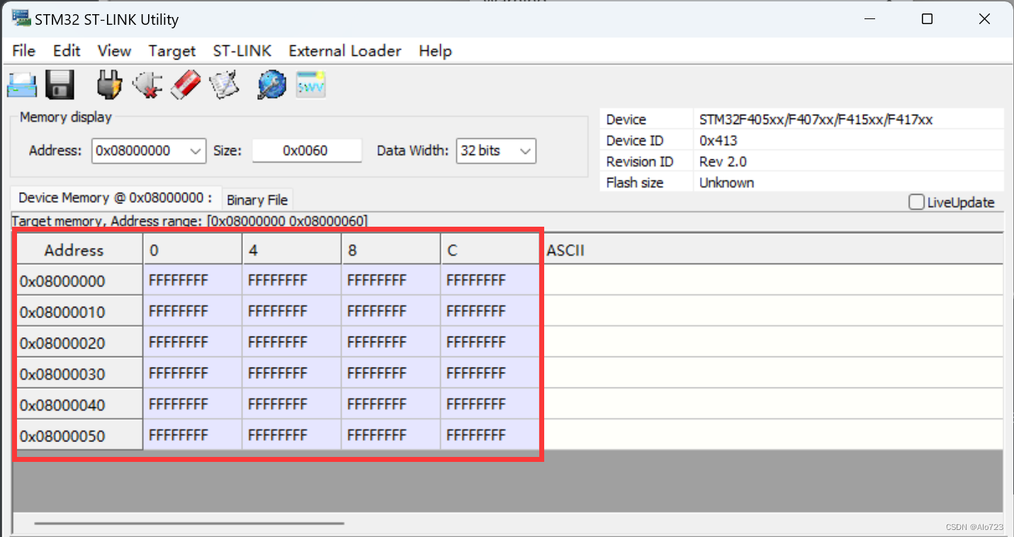Minimize the ST-LINK Utility window
The image size is (1014, 537).
point(869,19)
